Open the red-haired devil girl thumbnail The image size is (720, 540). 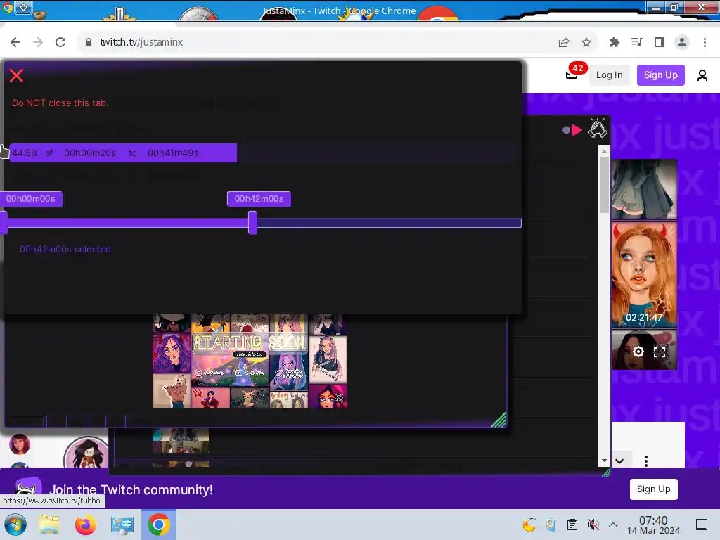[644, 275]
